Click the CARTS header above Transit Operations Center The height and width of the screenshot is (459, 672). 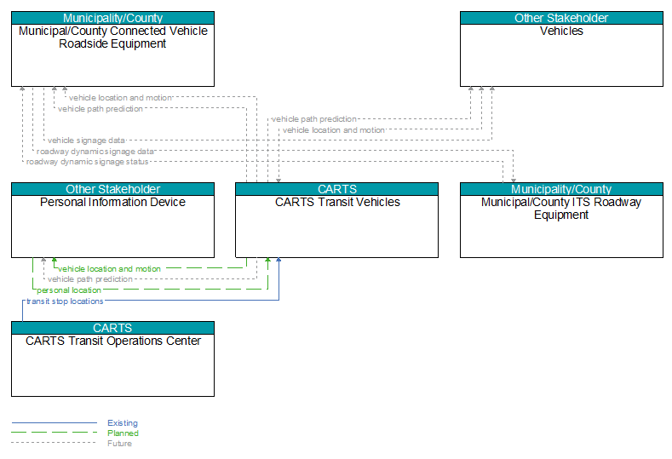coord(112,328)
